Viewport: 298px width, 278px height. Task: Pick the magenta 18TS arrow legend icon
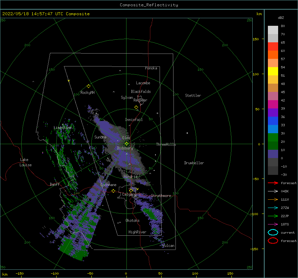pos(273,224)
